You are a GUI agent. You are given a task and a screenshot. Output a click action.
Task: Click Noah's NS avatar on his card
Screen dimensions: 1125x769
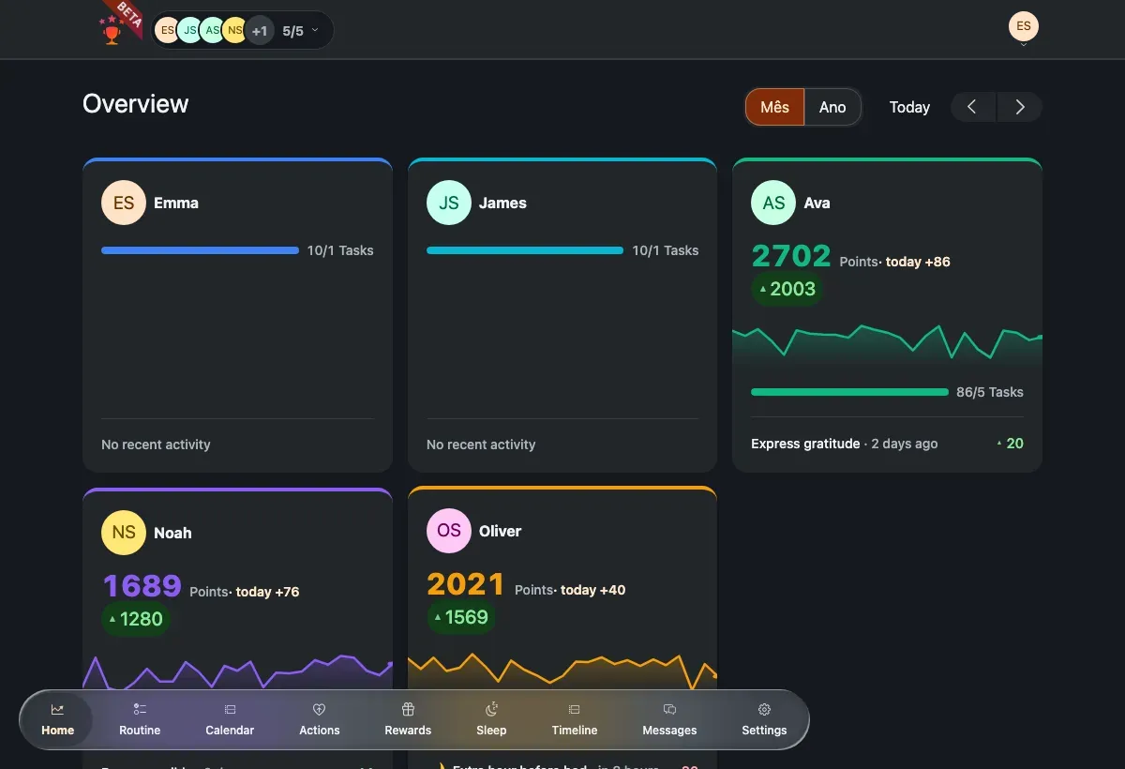tap(124, 533)
